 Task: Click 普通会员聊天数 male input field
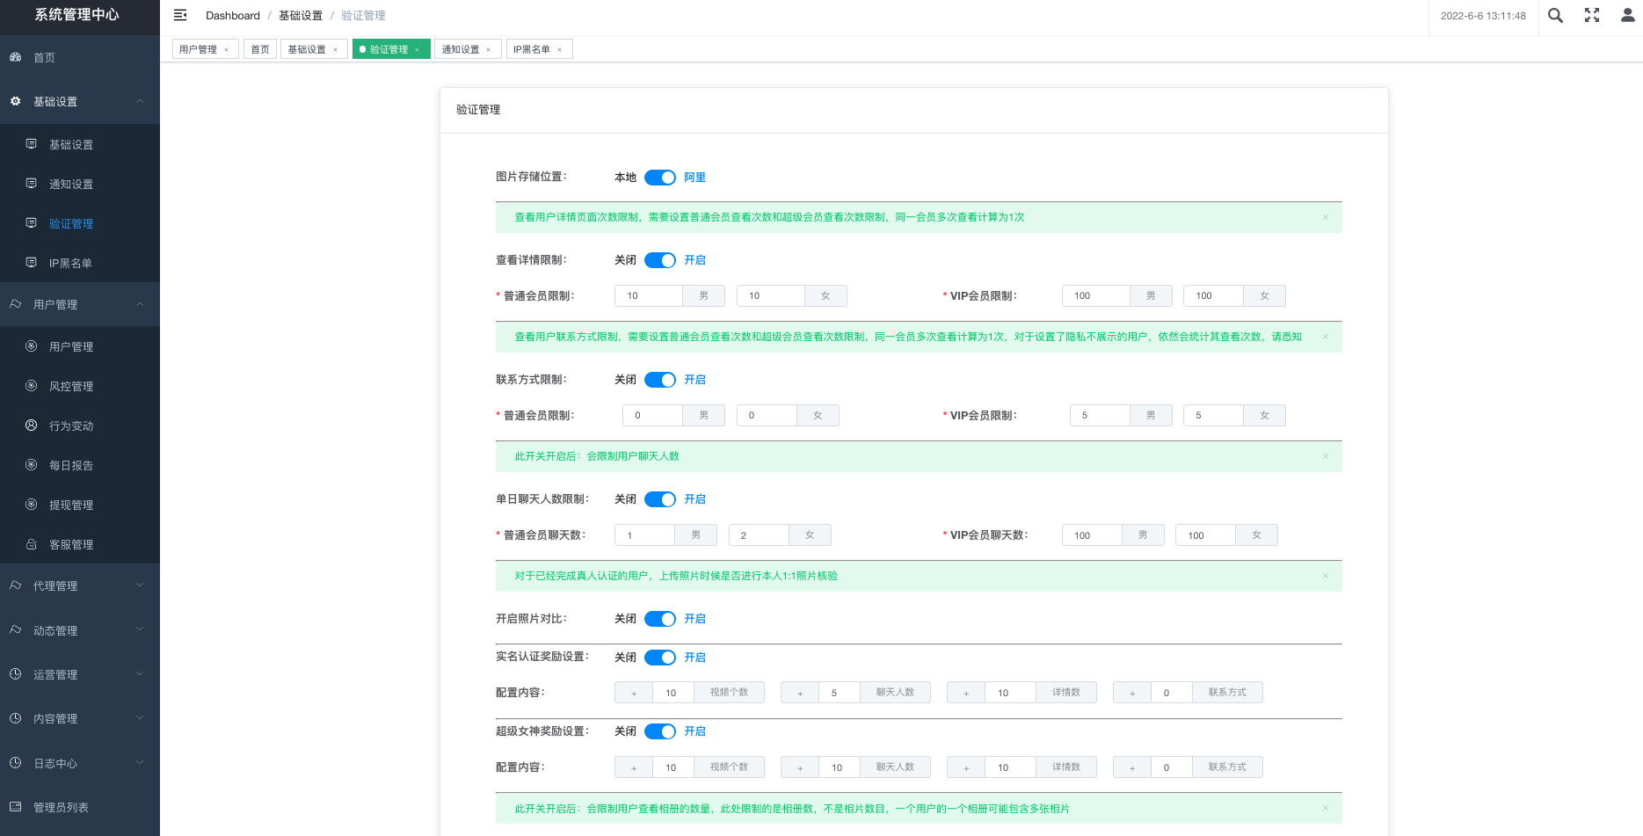(x=644, y=535)
